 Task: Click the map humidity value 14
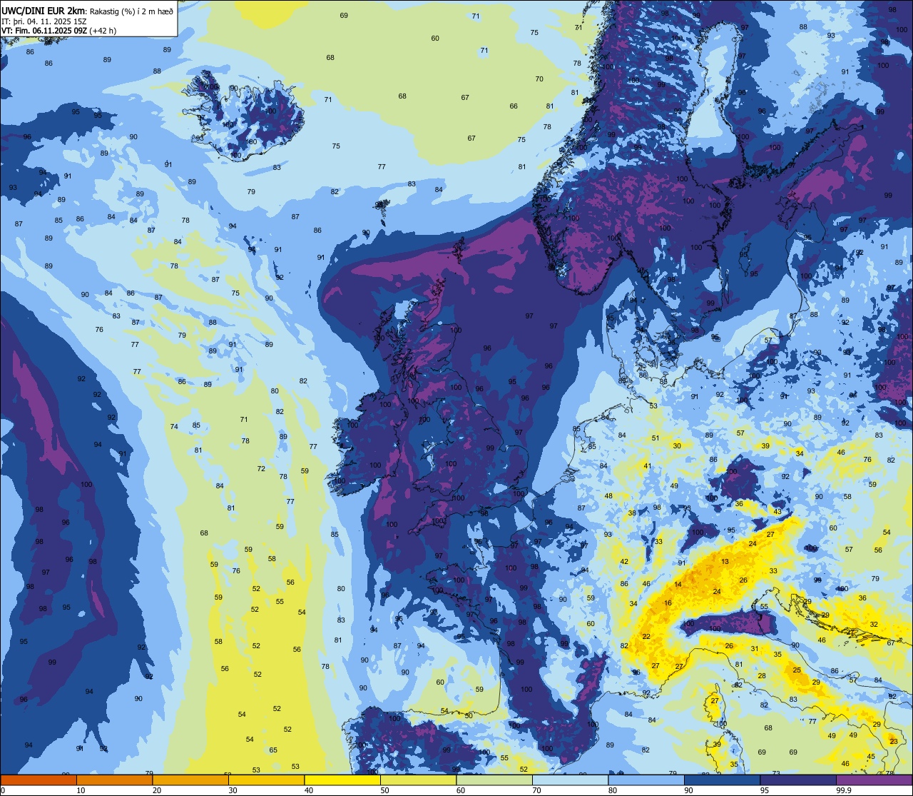coord(678,585)
